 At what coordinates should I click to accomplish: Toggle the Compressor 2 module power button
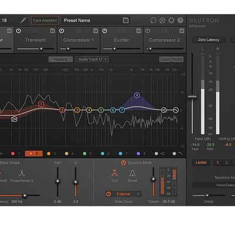point(147,31)
